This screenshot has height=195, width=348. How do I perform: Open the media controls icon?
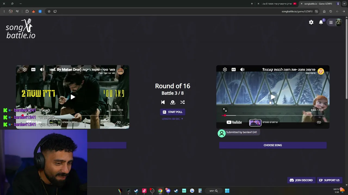pos(17,11)
